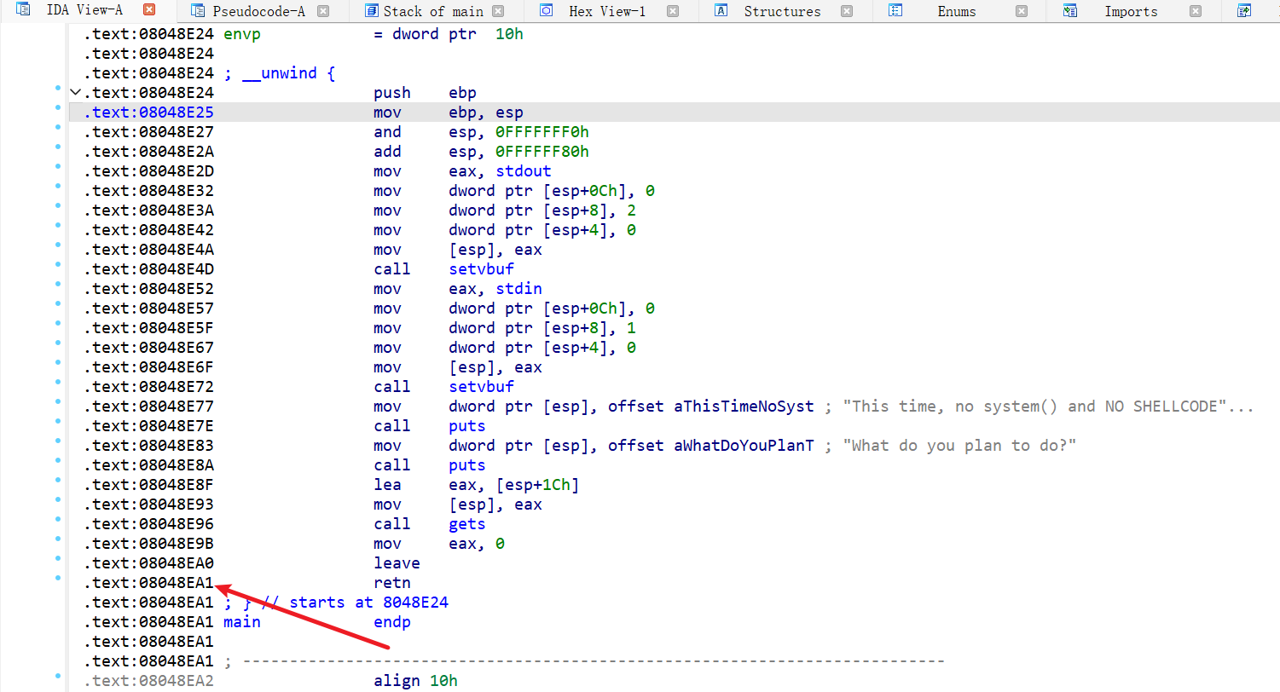Click the partially visible last tab icon
1280x692 pixels.
1244,11
